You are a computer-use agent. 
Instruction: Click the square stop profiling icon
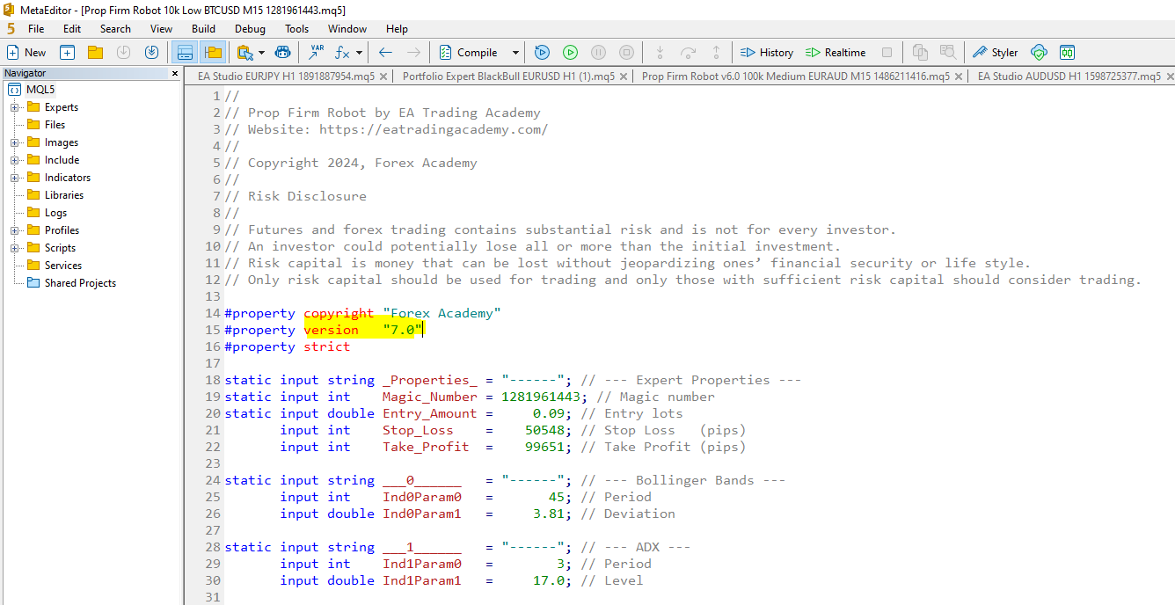pos(887,53)
